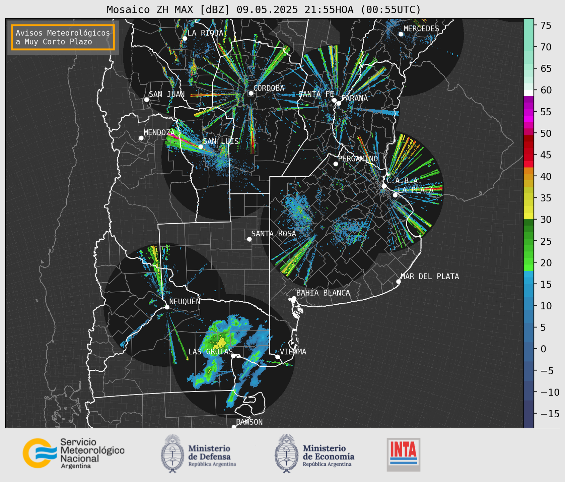Image resolution: width=565 pixels, height=482 pixels.
Task: Select the LA RIOJA city label
Action: pos(205,33)
